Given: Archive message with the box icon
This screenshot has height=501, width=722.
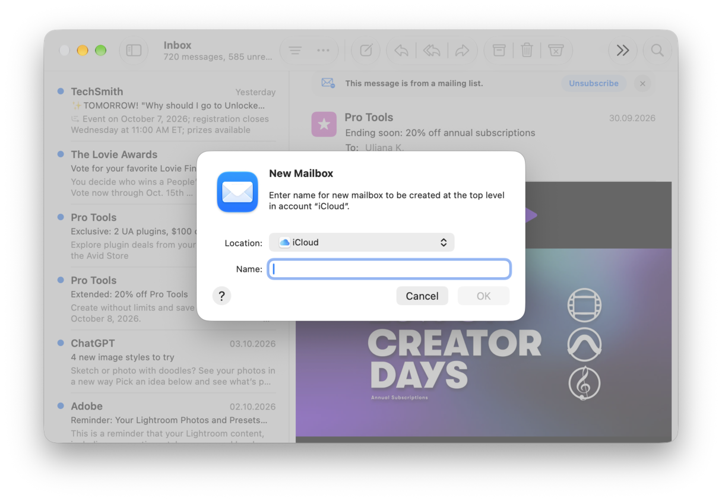Looking at the screenshot, I should pos(499,51).
